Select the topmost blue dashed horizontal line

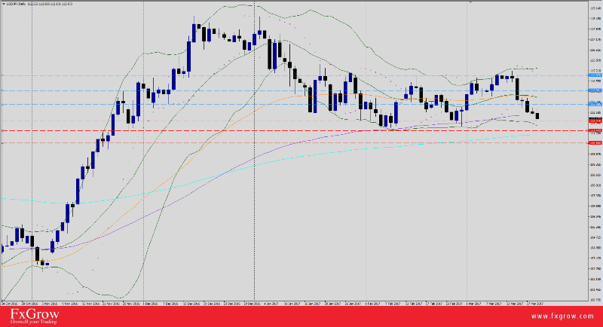(x=301, y=75)
